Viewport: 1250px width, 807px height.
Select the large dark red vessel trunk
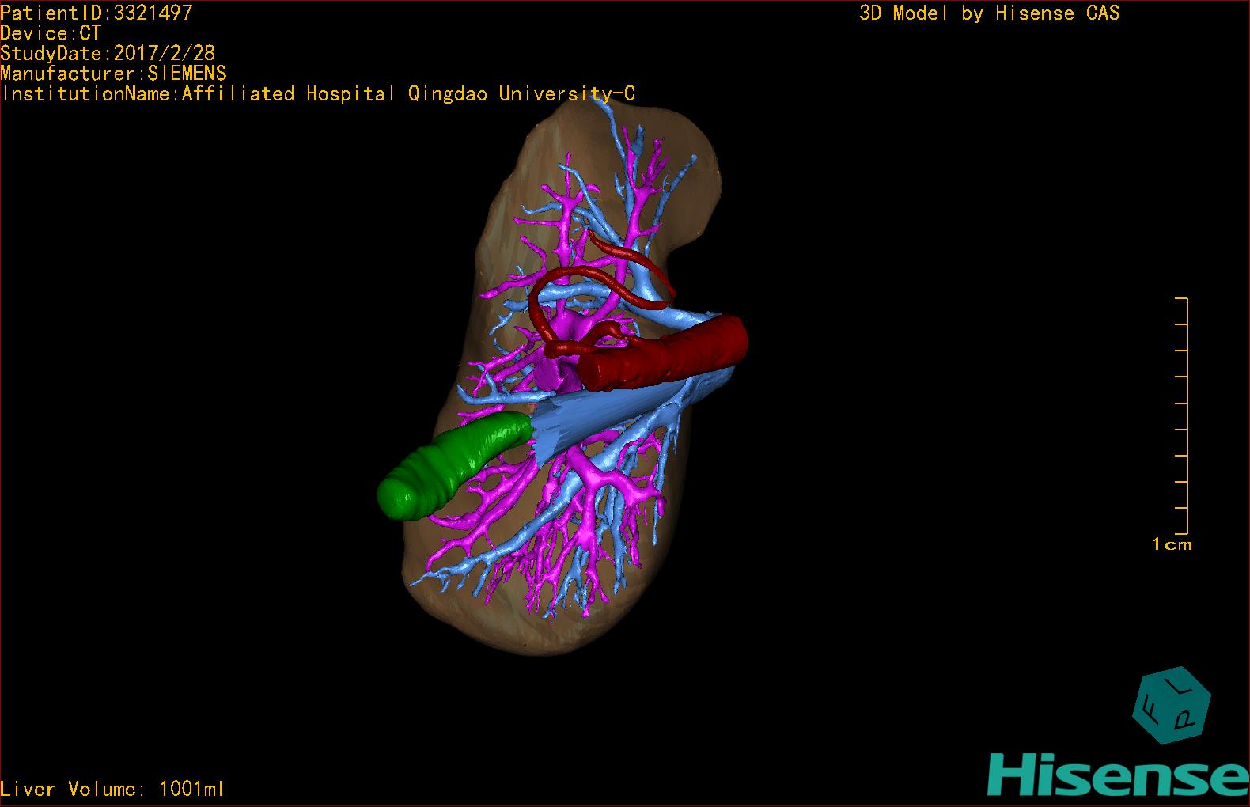click(665, 354)
